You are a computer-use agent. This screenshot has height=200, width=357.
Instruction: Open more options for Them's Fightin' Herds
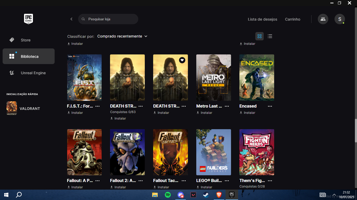coord(270,181)
